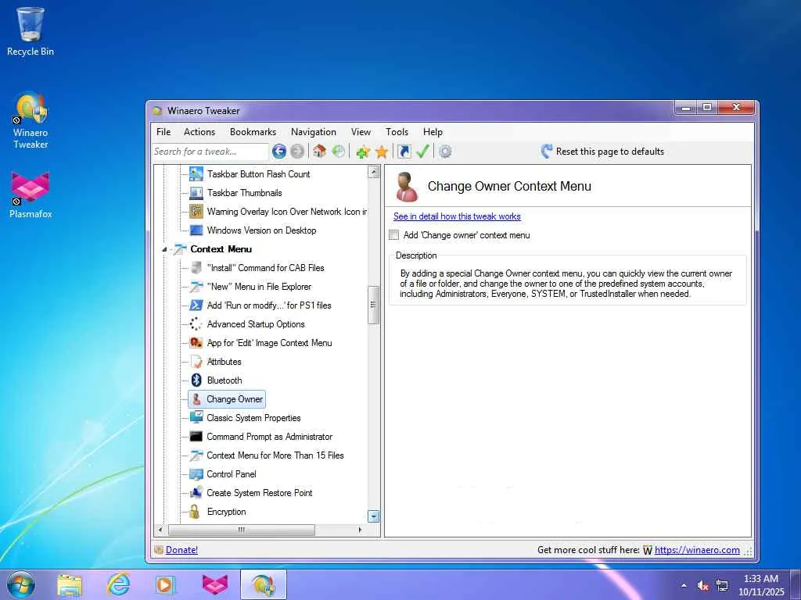Open the Actions menu
This screenshot has height=600, width=801.
tap(199, 131)
